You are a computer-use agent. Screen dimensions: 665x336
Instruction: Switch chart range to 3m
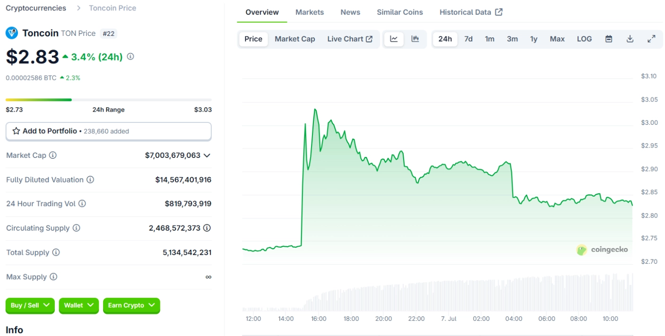pos(512,39)
